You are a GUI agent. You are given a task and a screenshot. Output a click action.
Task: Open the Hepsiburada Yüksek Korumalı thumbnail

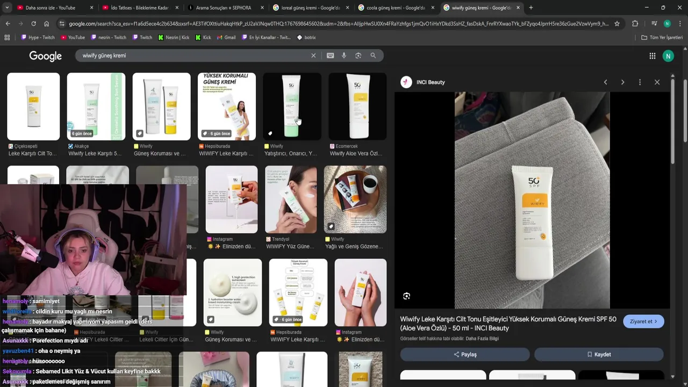(x=227, y=106)
